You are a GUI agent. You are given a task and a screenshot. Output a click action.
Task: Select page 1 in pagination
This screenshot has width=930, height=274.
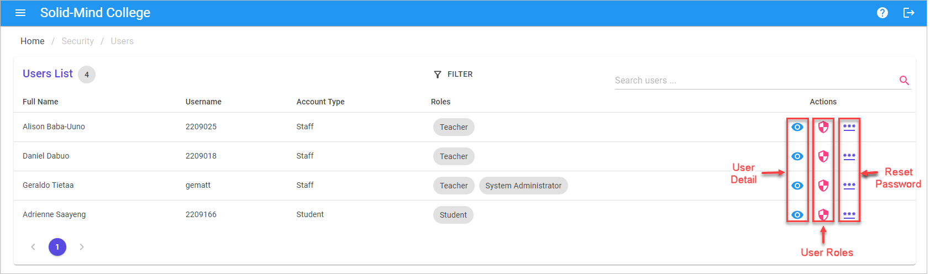(x=57, y=247)
